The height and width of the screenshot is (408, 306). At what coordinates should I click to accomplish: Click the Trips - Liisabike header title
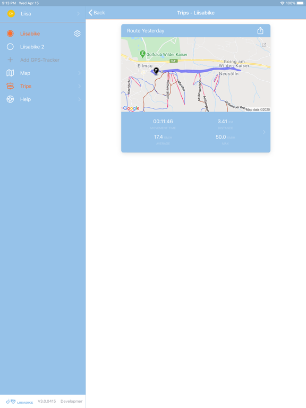coord(195,13)
